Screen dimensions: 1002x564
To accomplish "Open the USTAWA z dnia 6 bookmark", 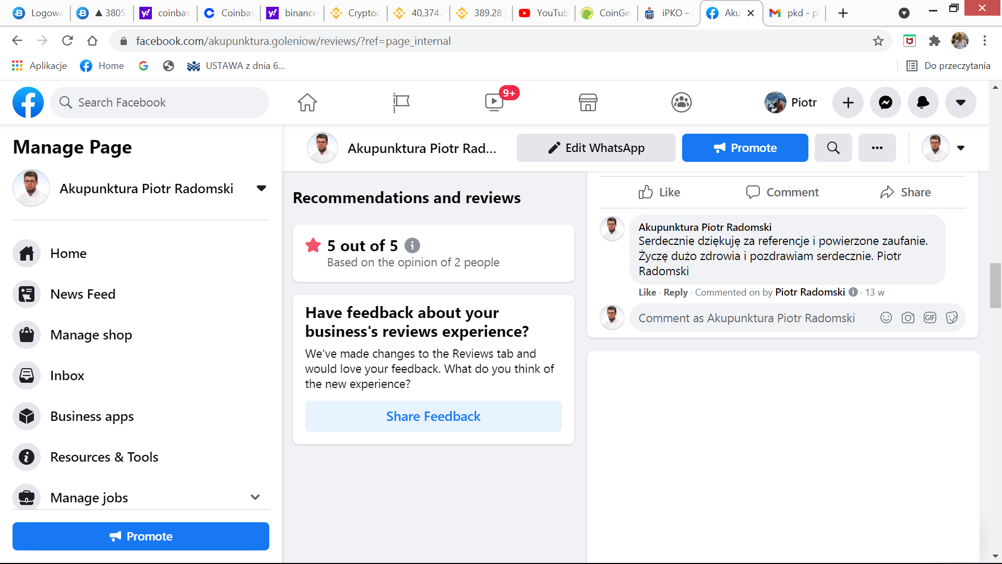I will (x=236, y=66).
